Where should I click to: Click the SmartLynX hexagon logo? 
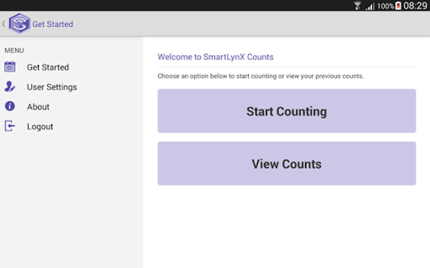(x=19, y=23)
